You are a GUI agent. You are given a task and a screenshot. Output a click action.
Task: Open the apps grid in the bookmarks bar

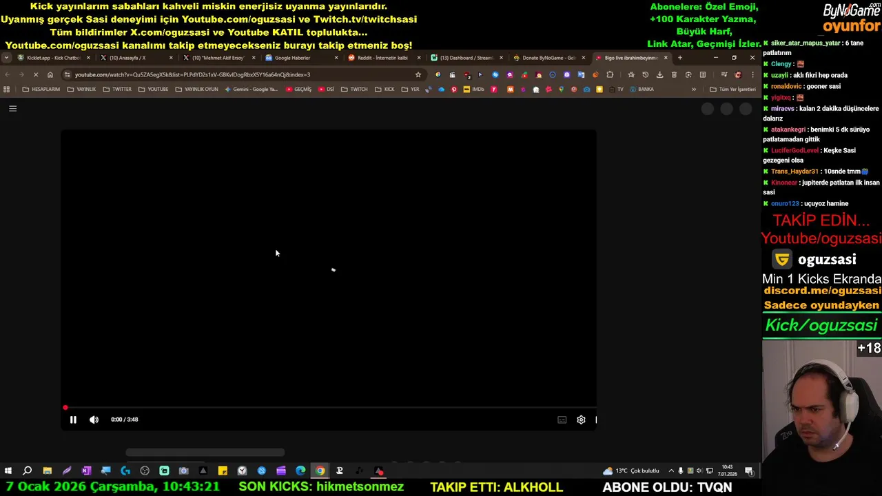pyautogui.click(x=7, y=90)
